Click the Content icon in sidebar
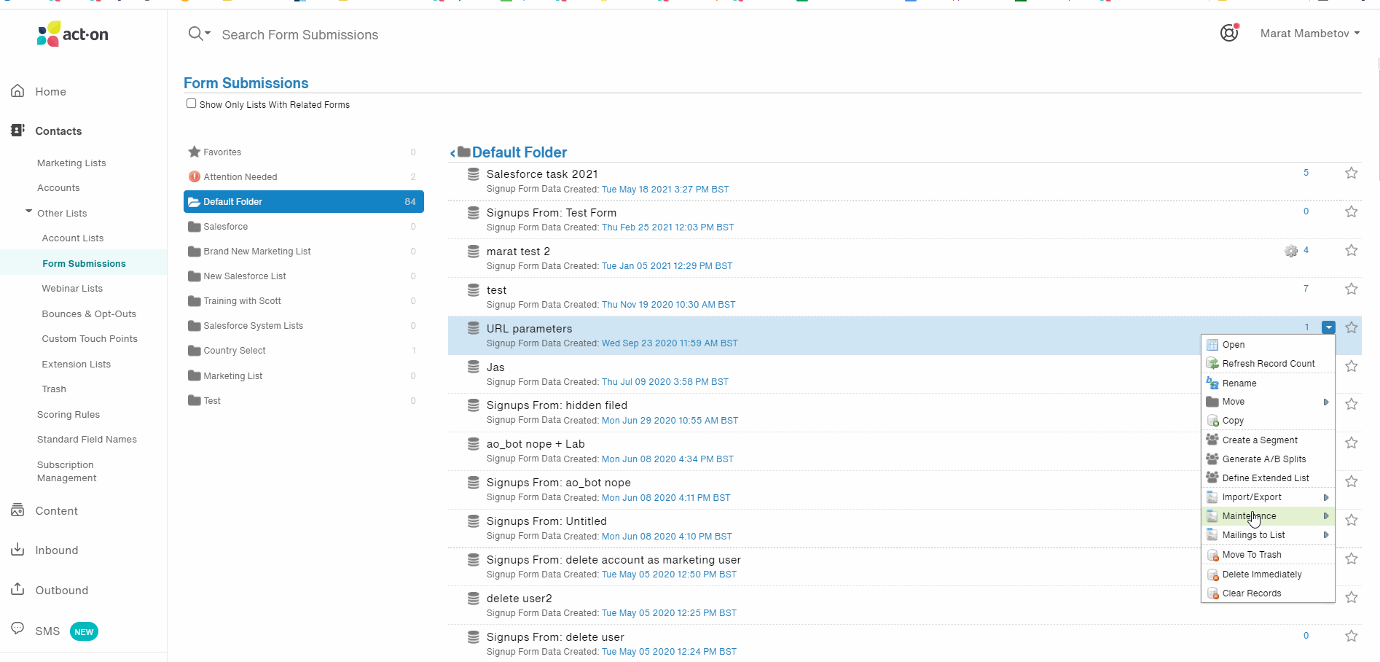 click(17, 510)
